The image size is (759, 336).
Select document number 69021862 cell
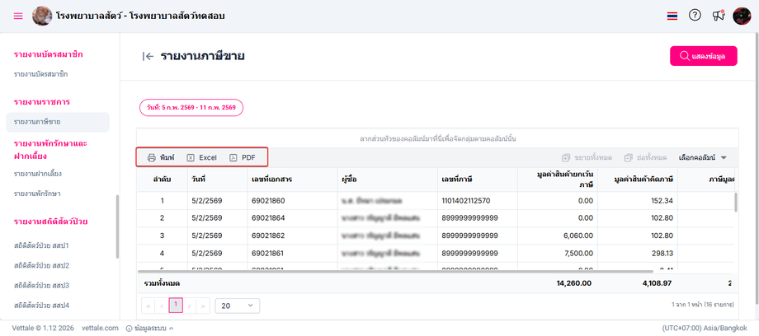tap(293, 236)
